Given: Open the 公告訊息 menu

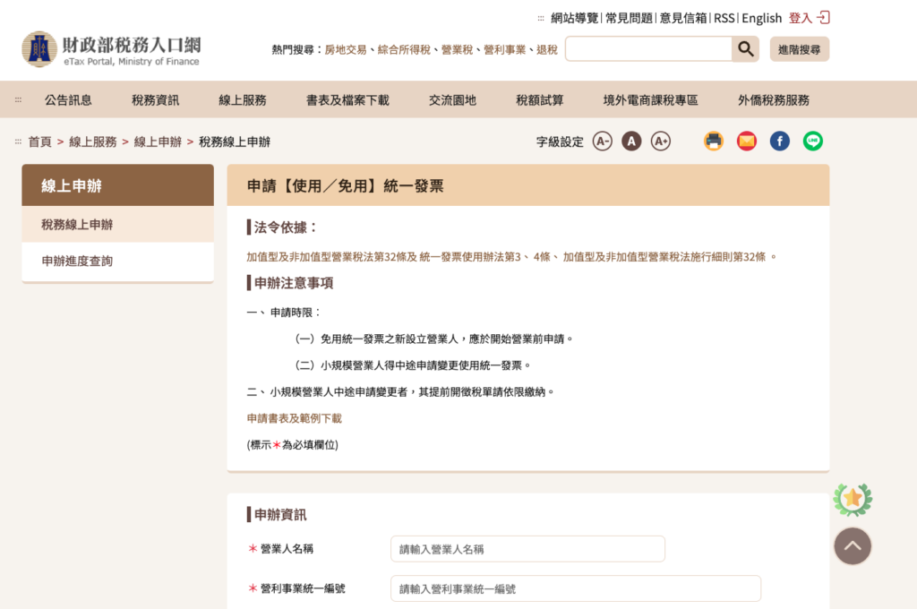Looking at the screenshot, I should point(68,100).
